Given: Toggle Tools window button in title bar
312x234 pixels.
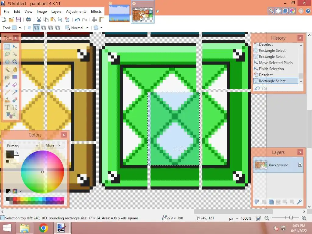Looking at the screenshot, I should click(x=271, y=11).
